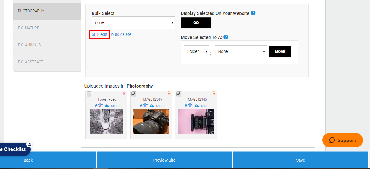Click edit link on Nikon camera card

pyautogui.click(x=144, y=105)
